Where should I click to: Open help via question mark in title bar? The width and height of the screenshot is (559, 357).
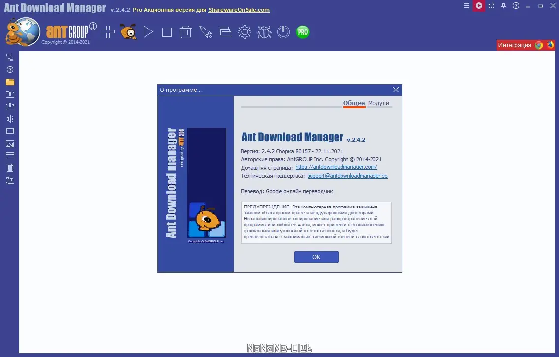[516, 6]
